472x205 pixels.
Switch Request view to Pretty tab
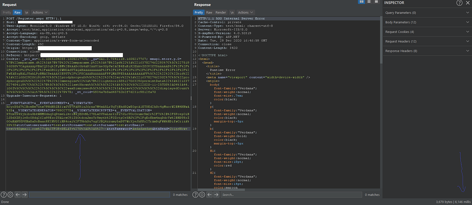[x=7, y=12]
